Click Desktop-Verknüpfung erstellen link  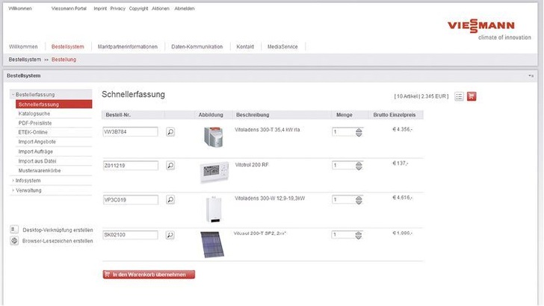coord(58,230)
